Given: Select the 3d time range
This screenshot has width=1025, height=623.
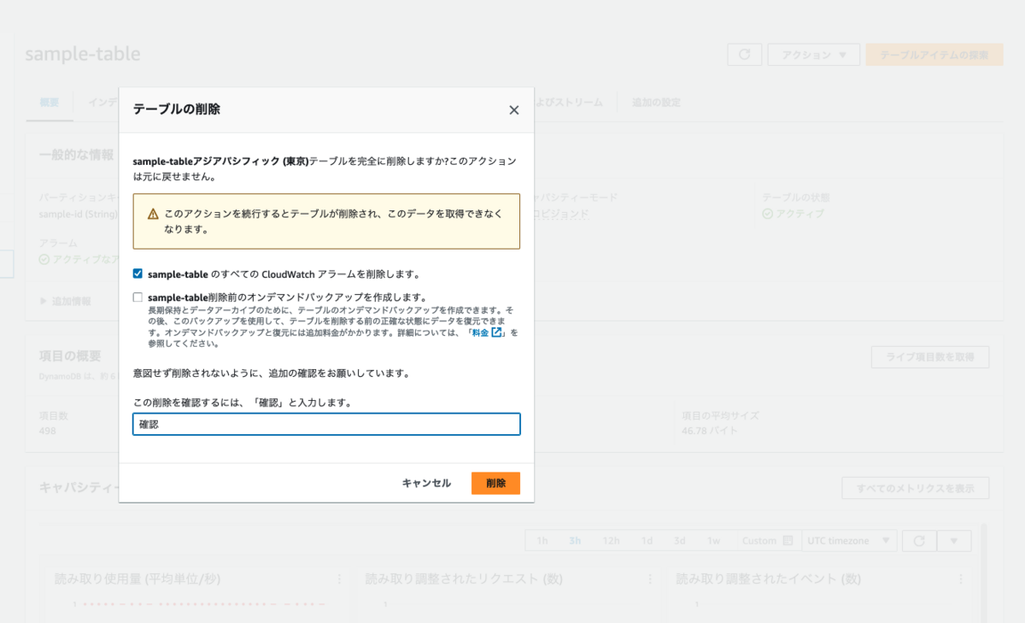Looking at the screenshot, I should pos(680,541).
